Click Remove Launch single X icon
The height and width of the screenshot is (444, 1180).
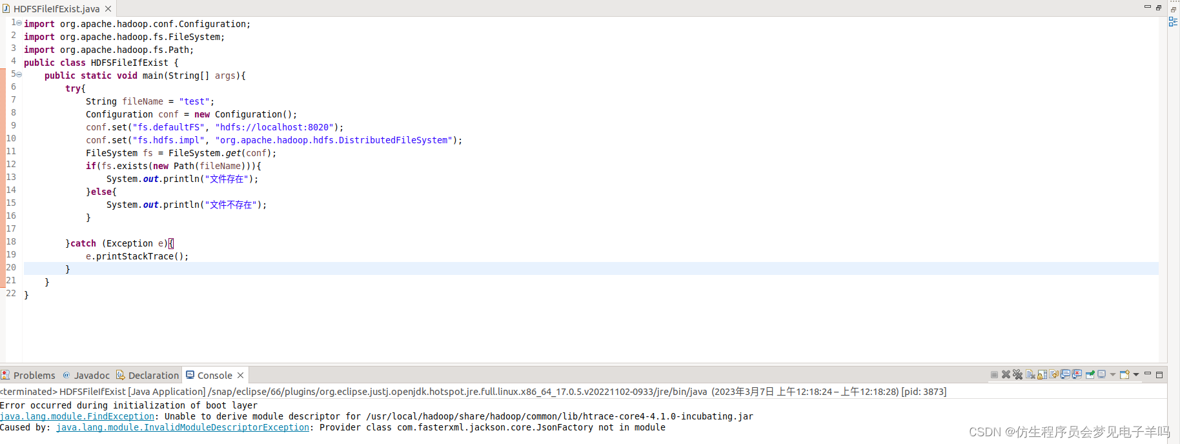1006,374
